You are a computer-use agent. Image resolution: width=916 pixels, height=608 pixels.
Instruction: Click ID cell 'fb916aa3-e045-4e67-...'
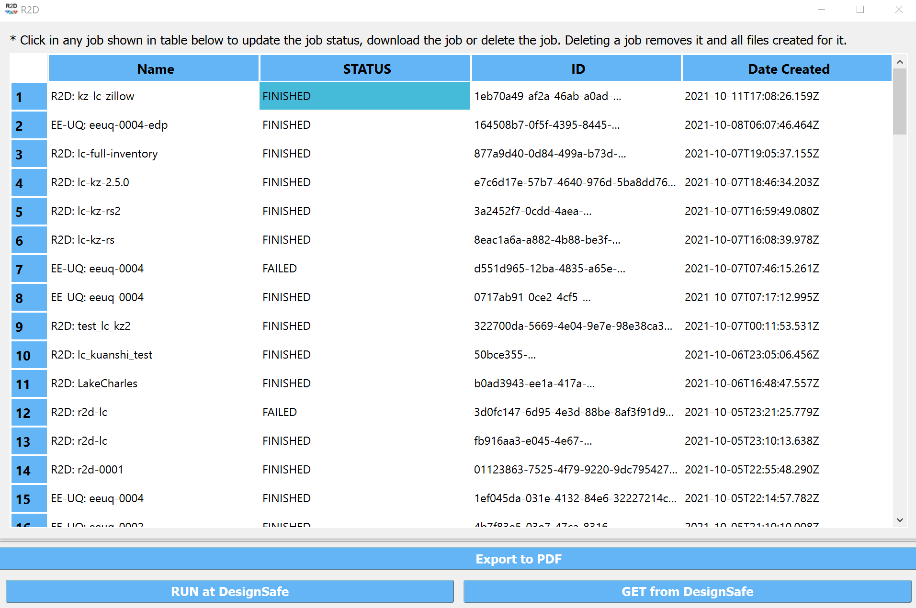tap(533, 441)
